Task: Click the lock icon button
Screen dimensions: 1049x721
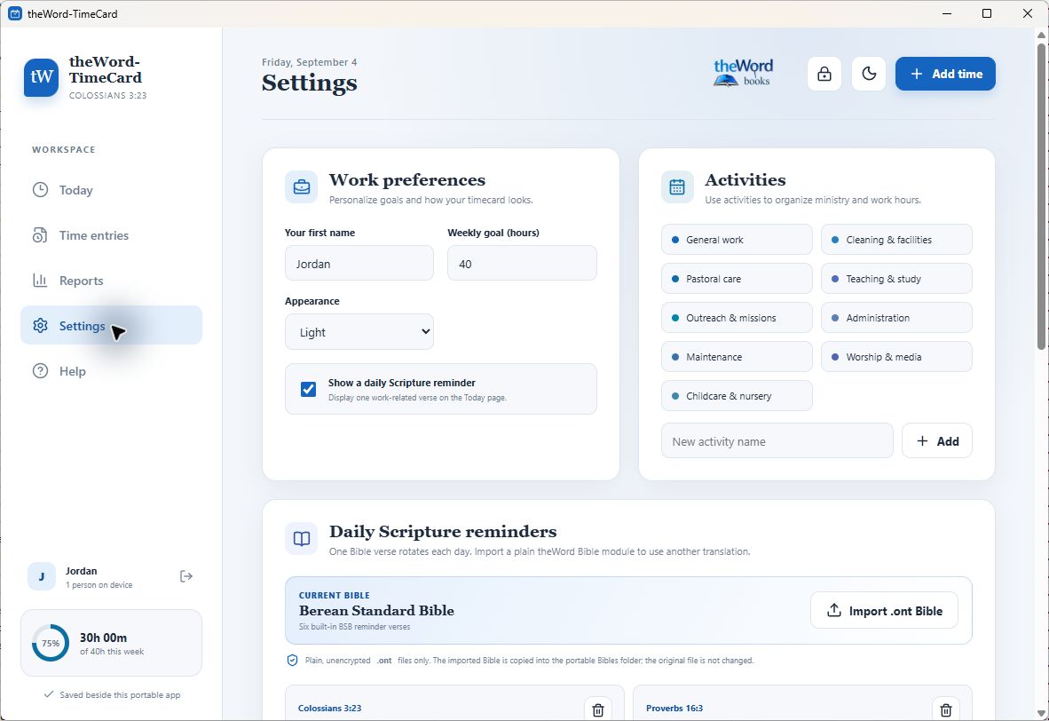Action: 824,74
